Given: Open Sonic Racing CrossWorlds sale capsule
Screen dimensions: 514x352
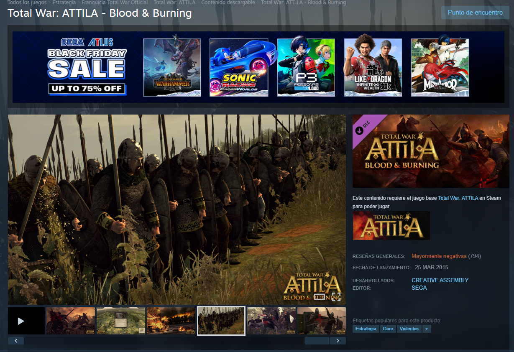Looking at the screenshot, I should point(238,68).
